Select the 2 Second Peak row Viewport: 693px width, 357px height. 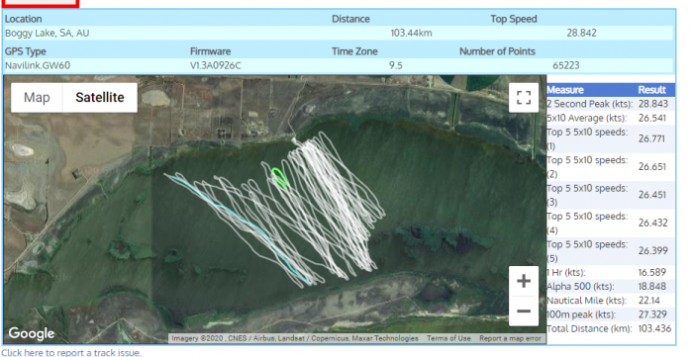[x=611, y=104]
